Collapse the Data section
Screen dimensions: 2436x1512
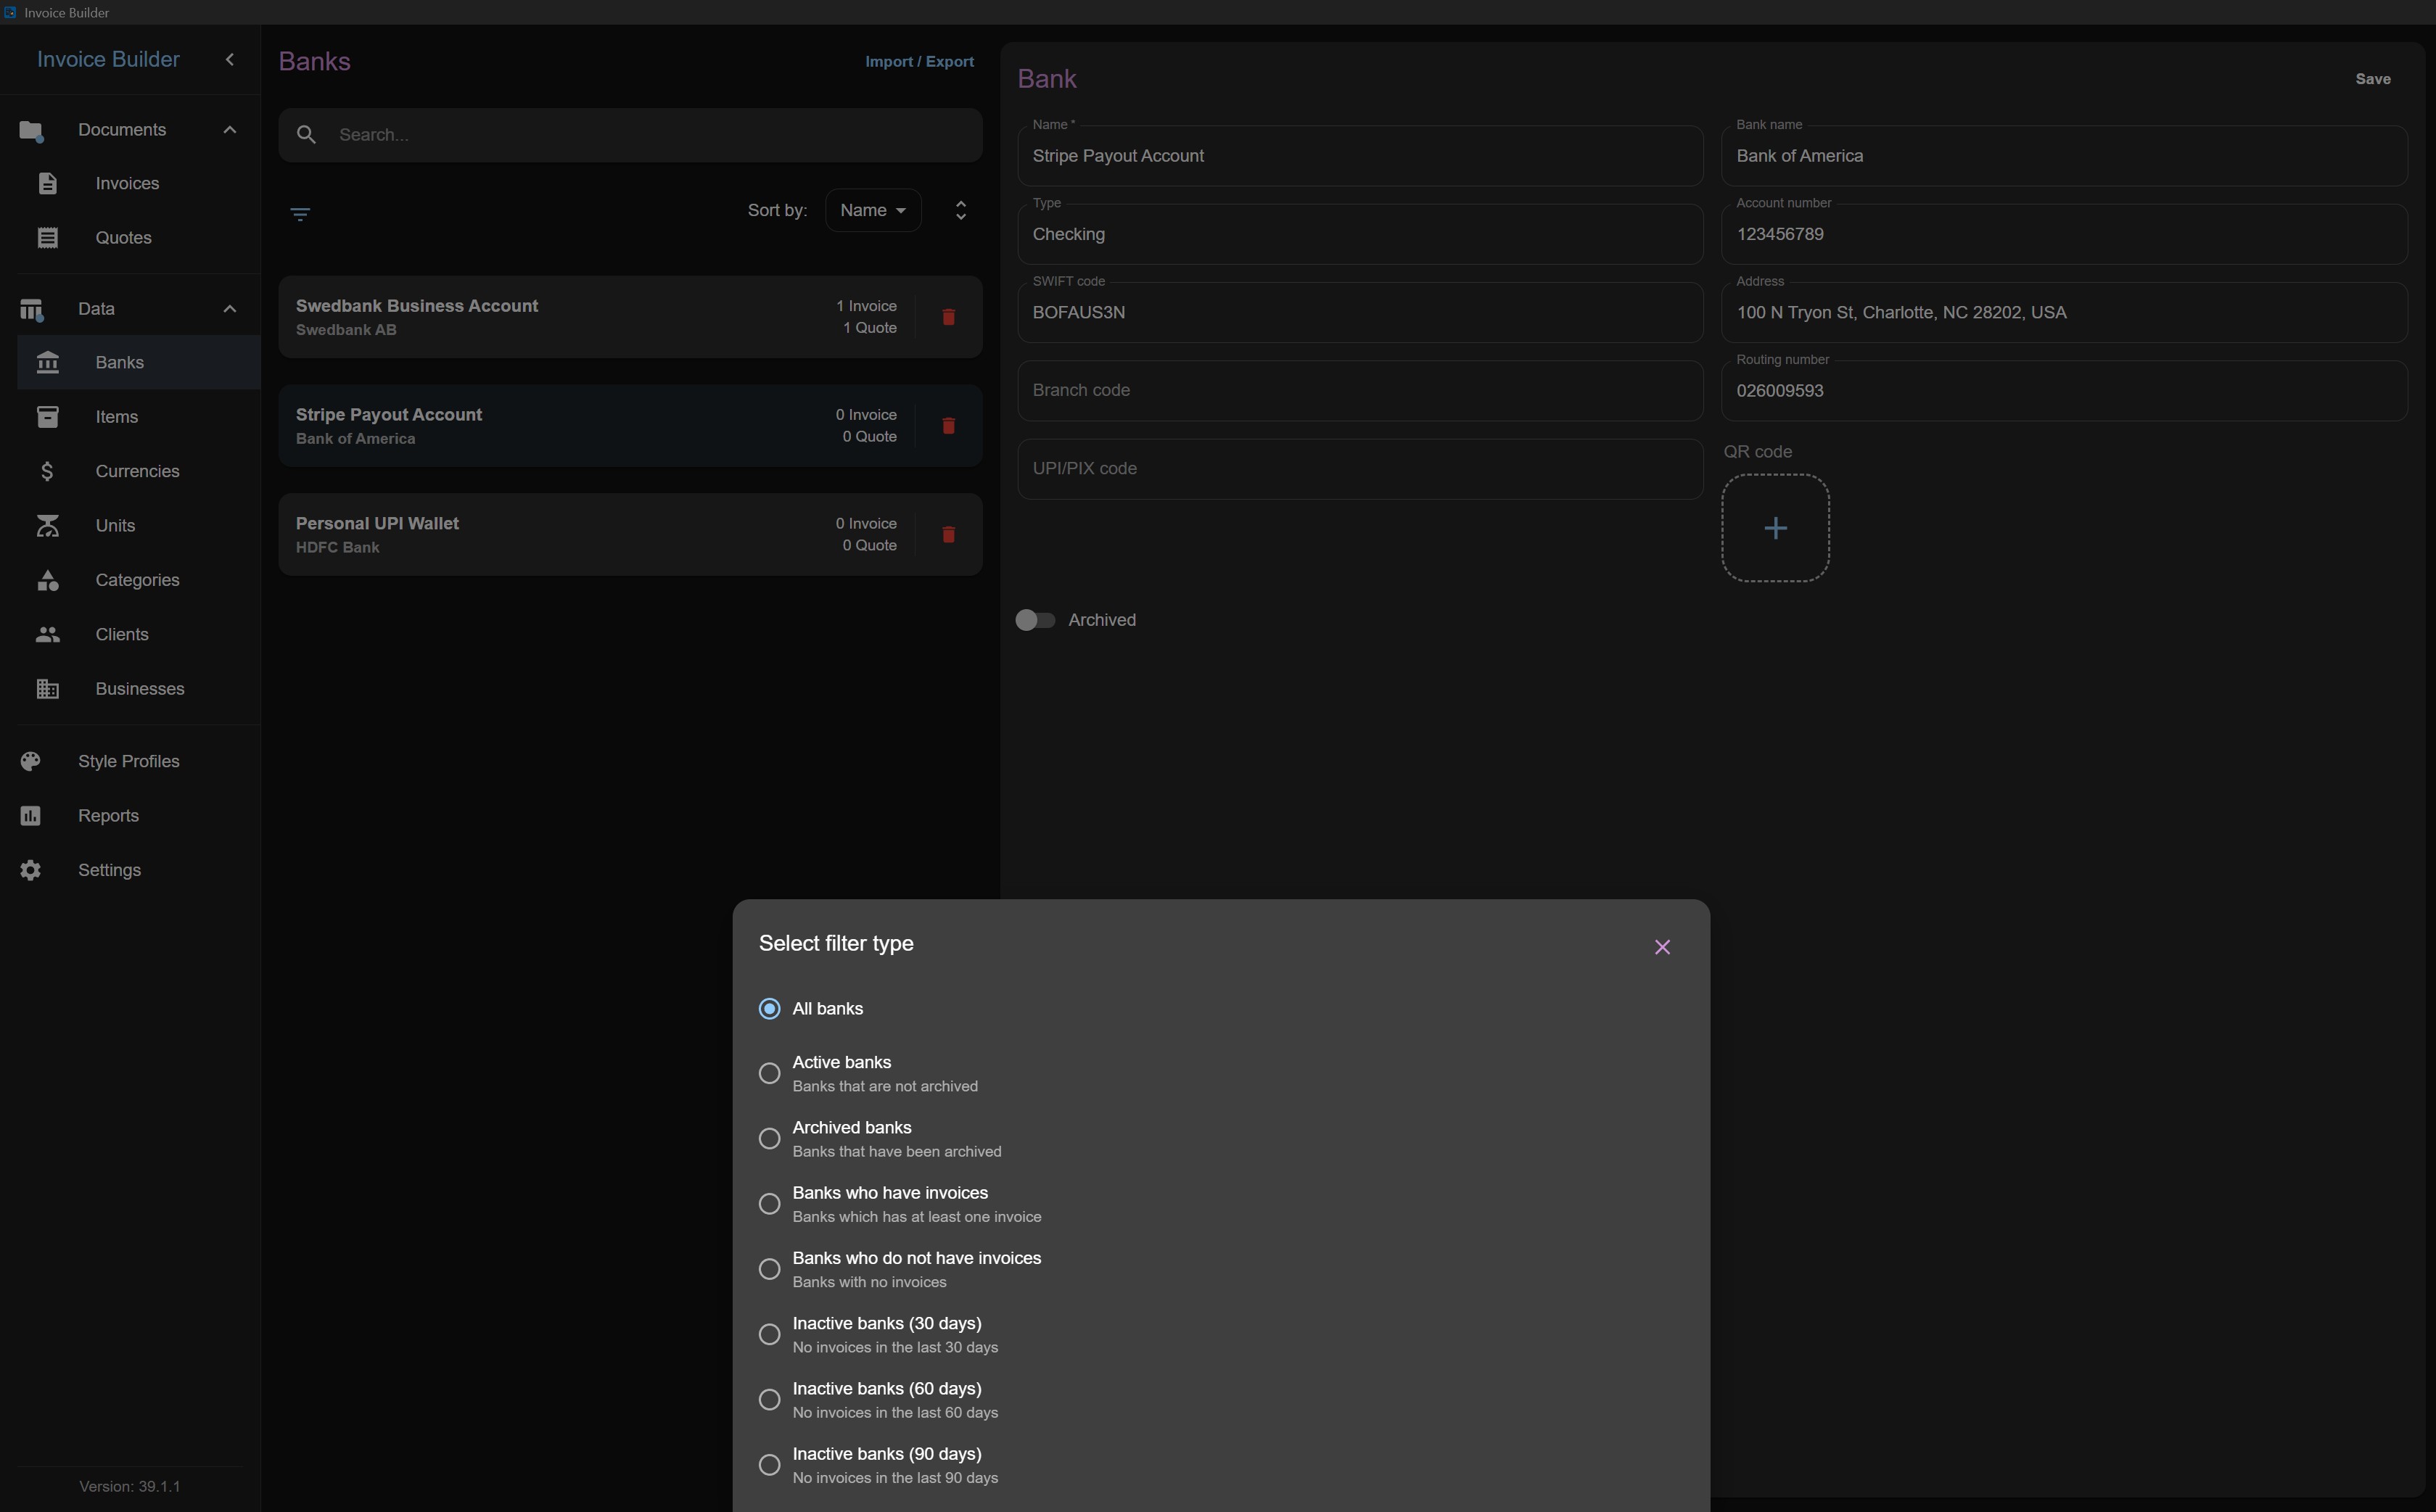click(x=229, y=309)
